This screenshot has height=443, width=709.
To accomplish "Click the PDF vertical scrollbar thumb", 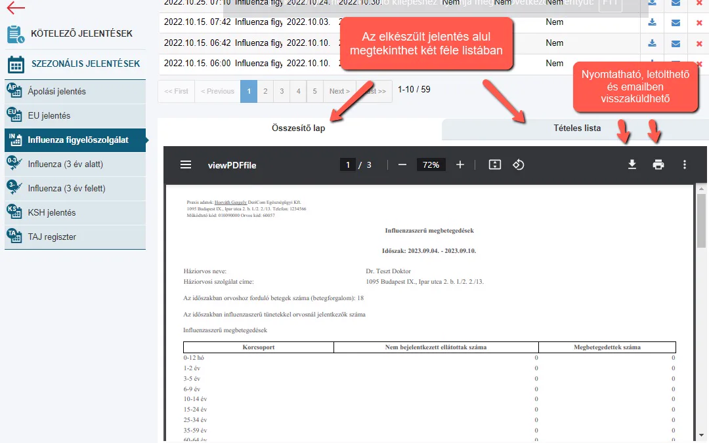I will click(701, 220).
